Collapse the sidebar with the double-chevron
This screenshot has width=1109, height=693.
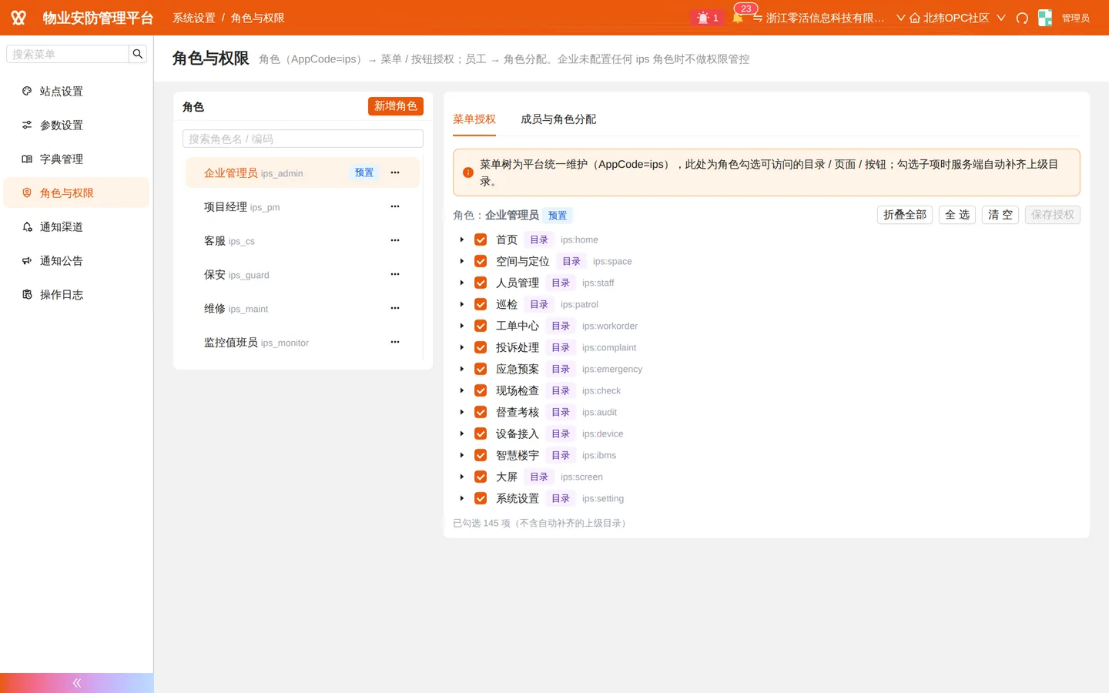coord(76,683)
